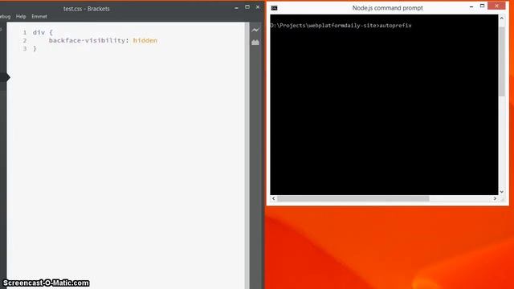Image resolution: width=514 pixels, height=289 pixels.
Task: Click the command prompt horizontal scrollbar thumb
Action: pos(353,198)
